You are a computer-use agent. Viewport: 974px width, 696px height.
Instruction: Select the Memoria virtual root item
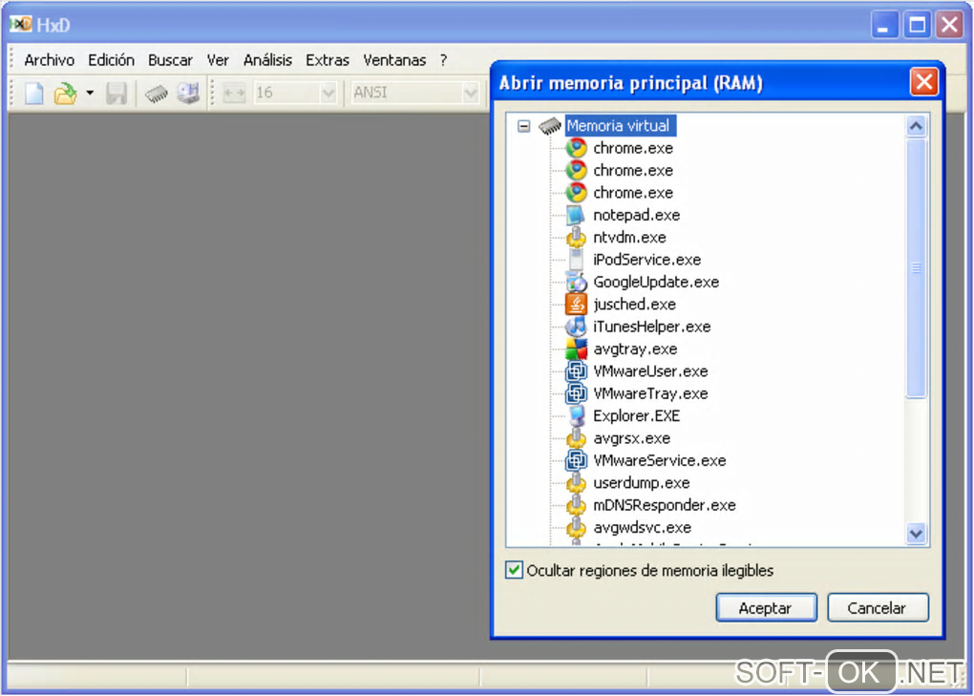point(619,125)
